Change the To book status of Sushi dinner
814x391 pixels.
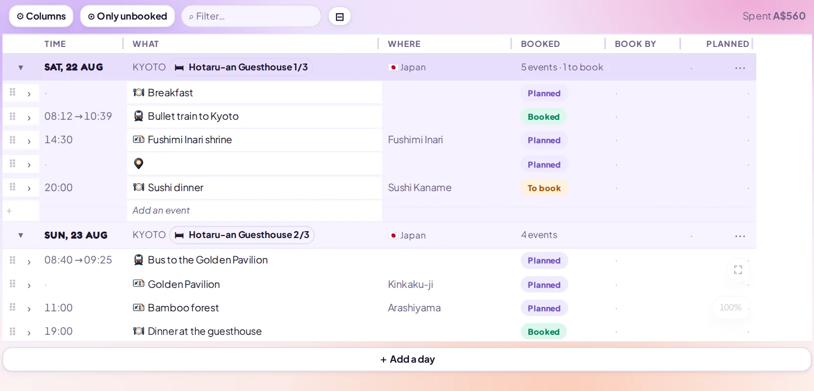[x=544, y=188]
